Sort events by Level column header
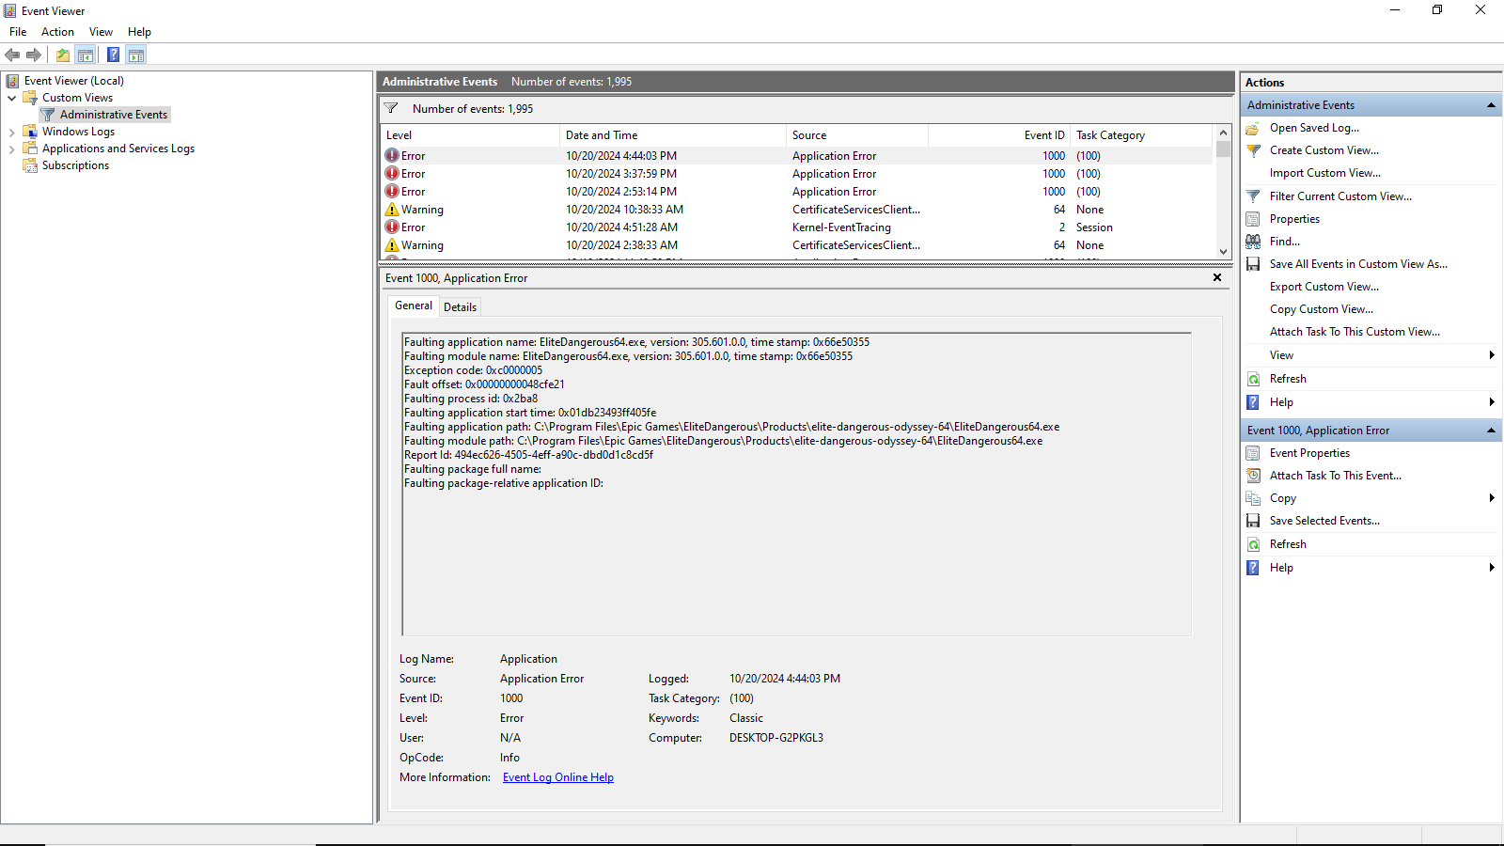The width and height of the screenshot is (1504, 846). pos(470,135)
